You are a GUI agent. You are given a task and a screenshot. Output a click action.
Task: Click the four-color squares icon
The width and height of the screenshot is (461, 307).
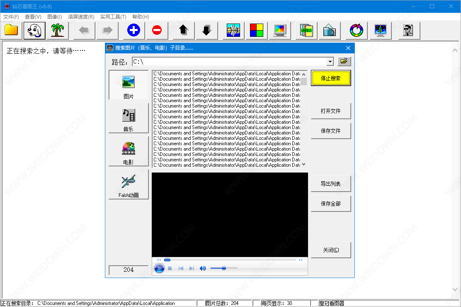coord(256,30)
